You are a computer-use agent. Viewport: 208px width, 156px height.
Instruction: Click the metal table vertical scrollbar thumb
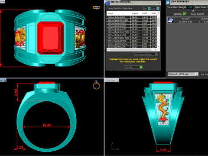158,23
